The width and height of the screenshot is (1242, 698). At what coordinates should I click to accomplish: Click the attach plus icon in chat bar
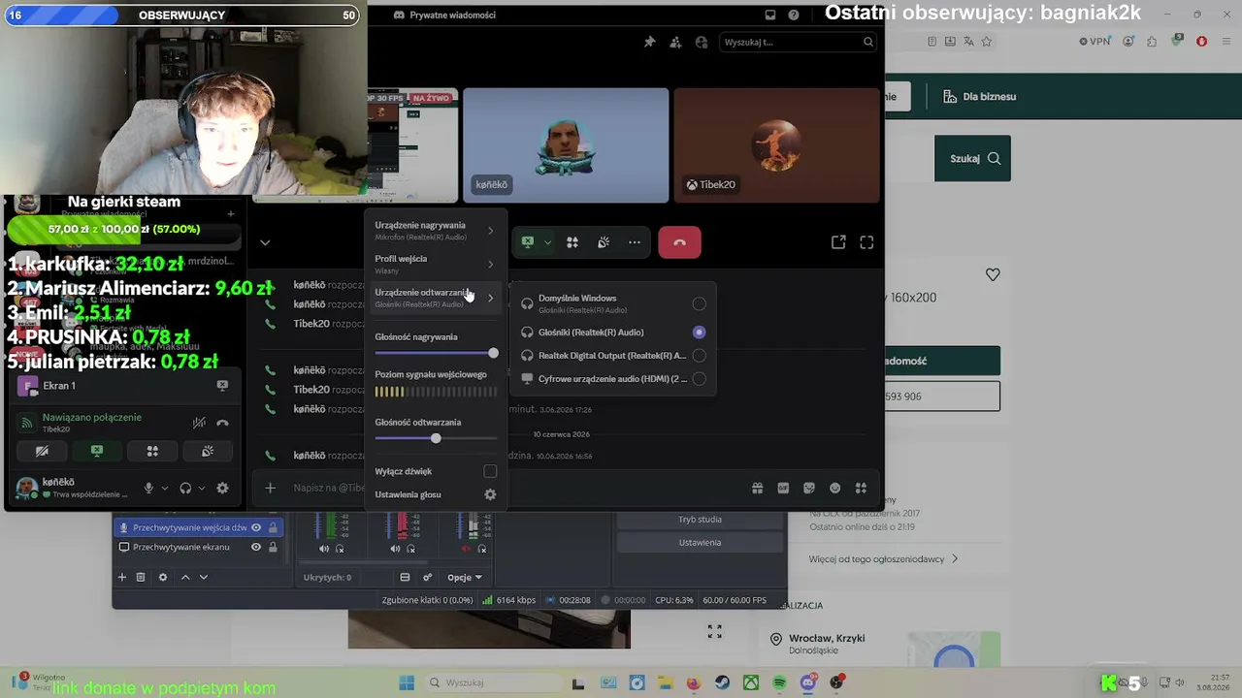(271, 488)
